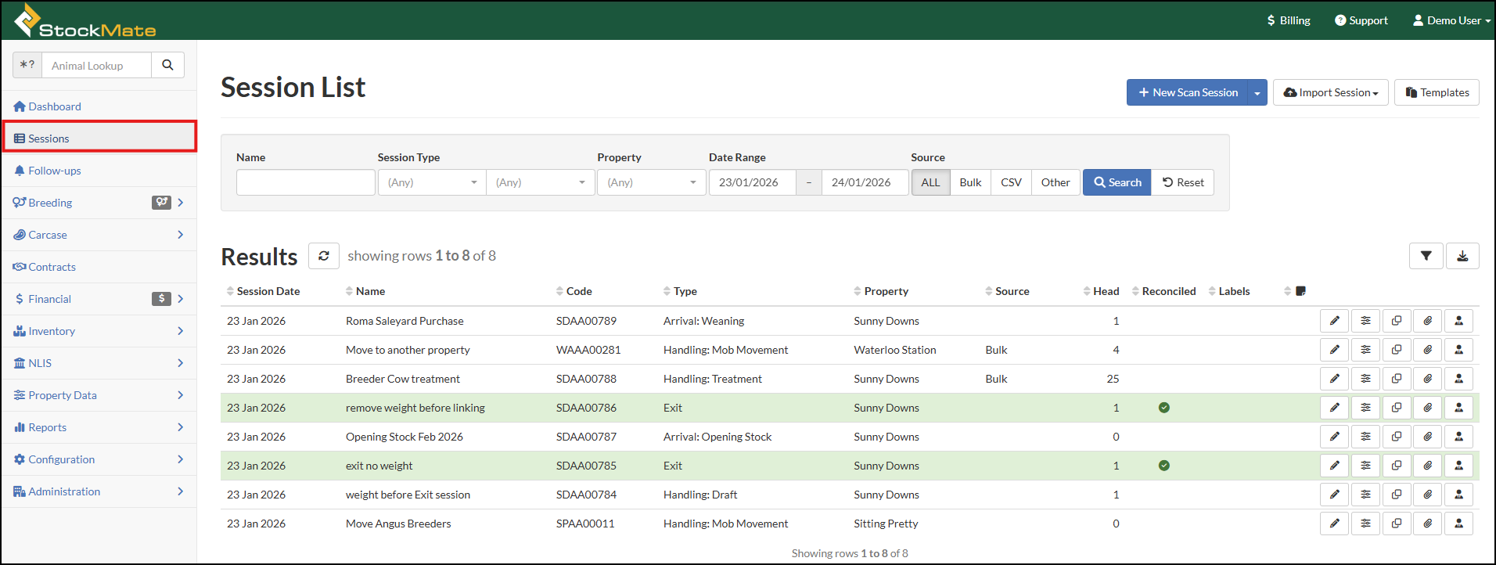The height and width of the screenshot is (565, 1496).
Task: Expand the Property Data sidebar section
Action: 99,395
